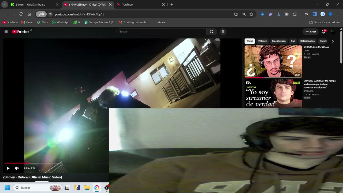Image resolution: width=343 pixels, height=193 pixels.
Task: Open zoom control in address bar
Action: [244, 14]
